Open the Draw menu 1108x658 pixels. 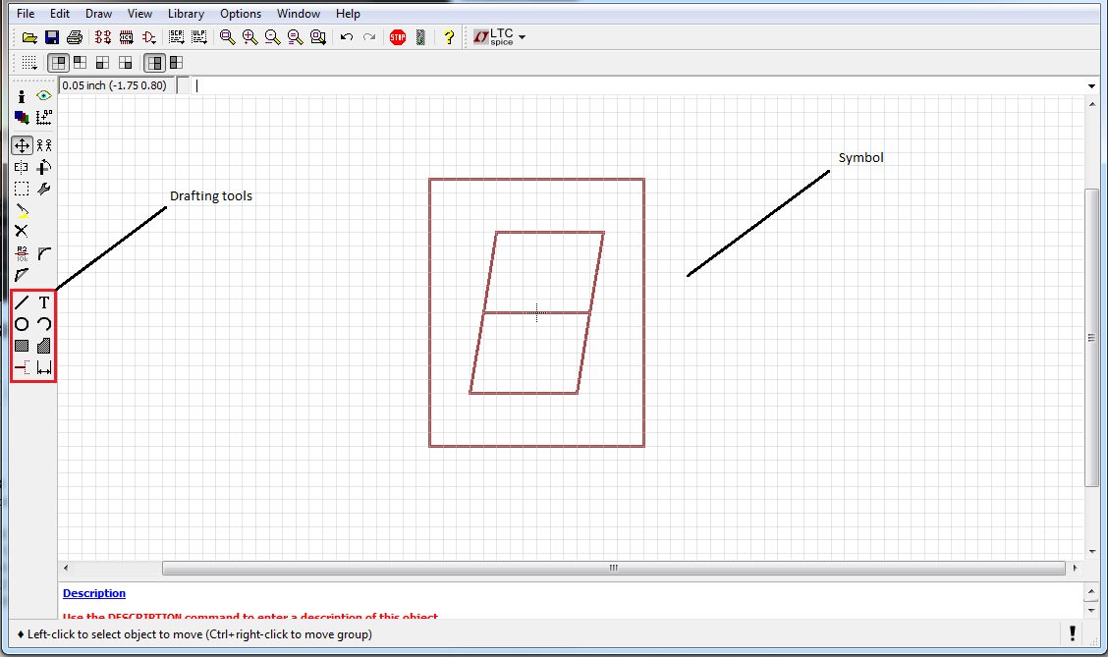point(98,13)
